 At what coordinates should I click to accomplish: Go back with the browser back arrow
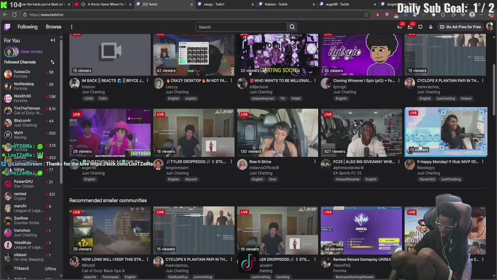5,15
